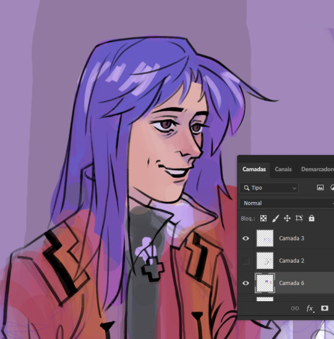The width and height of the screenshot is (334, 339).
Task: Lock image pixels brush icon
Action: (275, 218)
